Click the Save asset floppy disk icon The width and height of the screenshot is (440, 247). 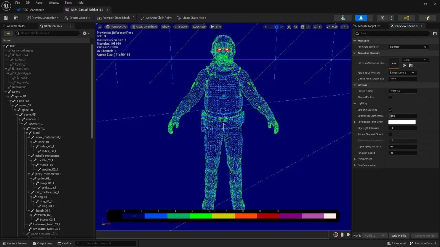[x=6, y=18]
